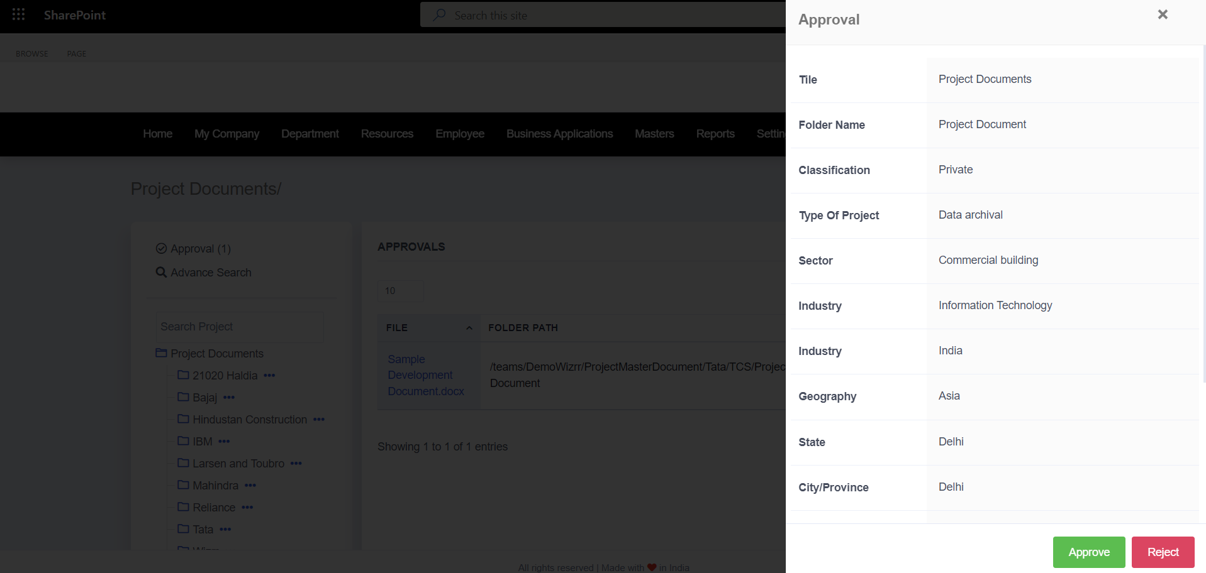Open the ellipsis menu next to Hindustan Construction

pyautogui.click(x=319, y=419)
